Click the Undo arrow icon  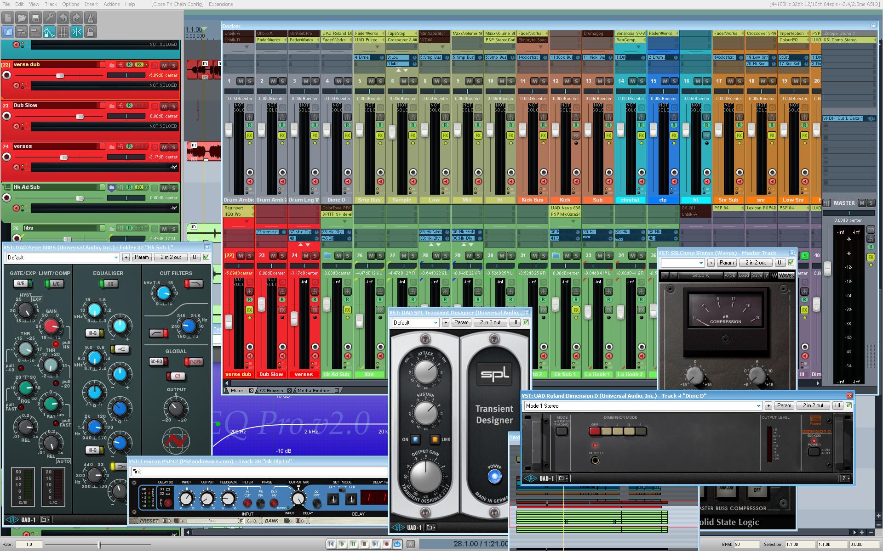tap(63, 18)
